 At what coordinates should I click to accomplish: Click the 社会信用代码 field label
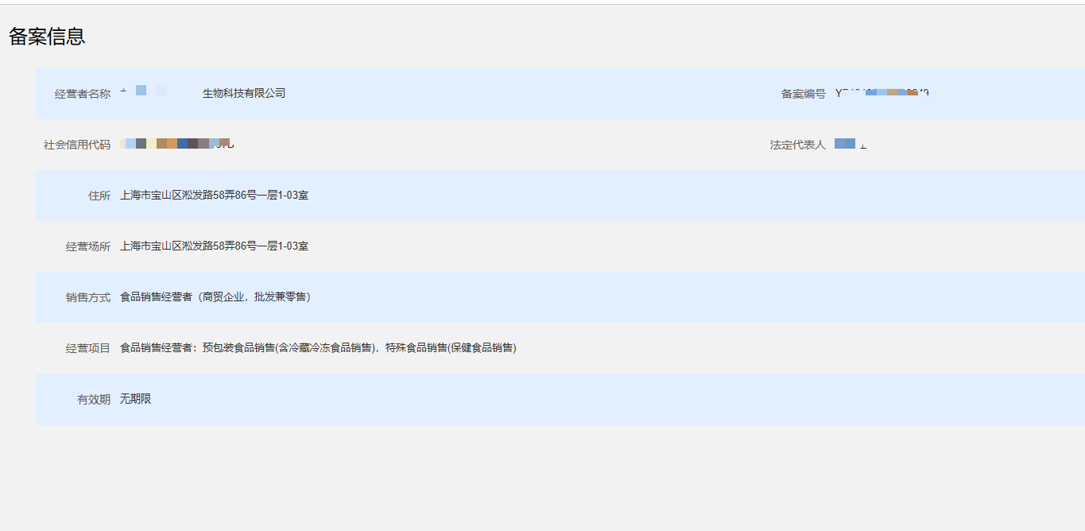pyautogui.click(x=77, y=145)
